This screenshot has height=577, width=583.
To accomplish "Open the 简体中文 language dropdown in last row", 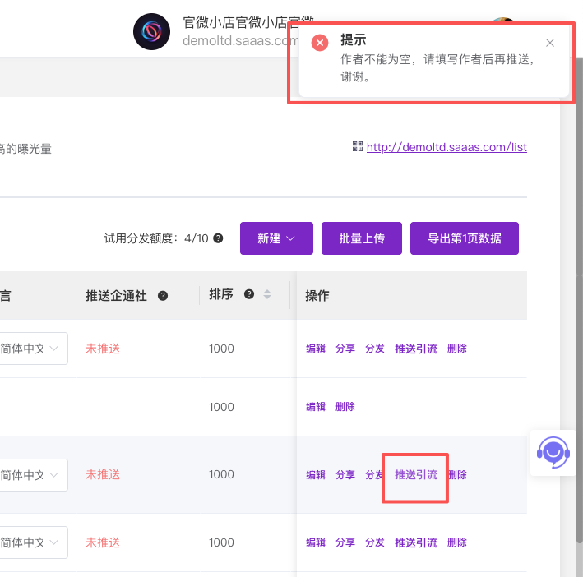I will [x=33, y=542].
